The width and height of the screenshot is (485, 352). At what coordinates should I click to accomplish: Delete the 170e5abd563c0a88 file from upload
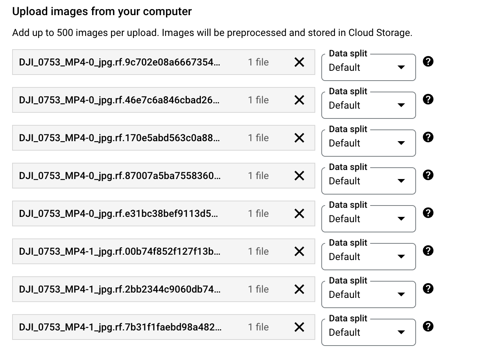click(299, 138)
